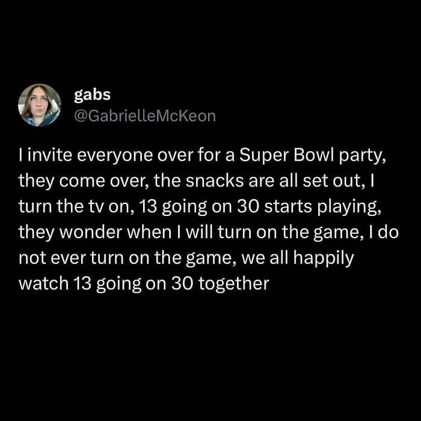Select first line starting I invite everyone

tap(203, 156)
